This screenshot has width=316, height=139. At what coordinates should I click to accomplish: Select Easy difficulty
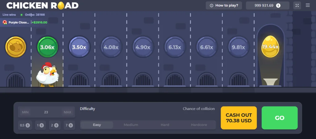[x=97, y=125]
